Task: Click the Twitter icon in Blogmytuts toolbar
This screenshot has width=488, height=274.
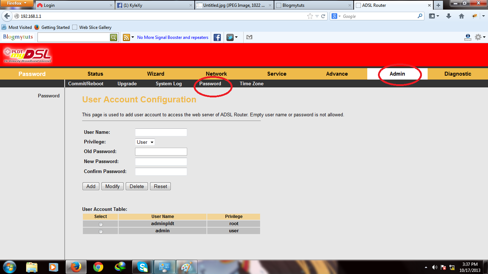Action: 230,37
